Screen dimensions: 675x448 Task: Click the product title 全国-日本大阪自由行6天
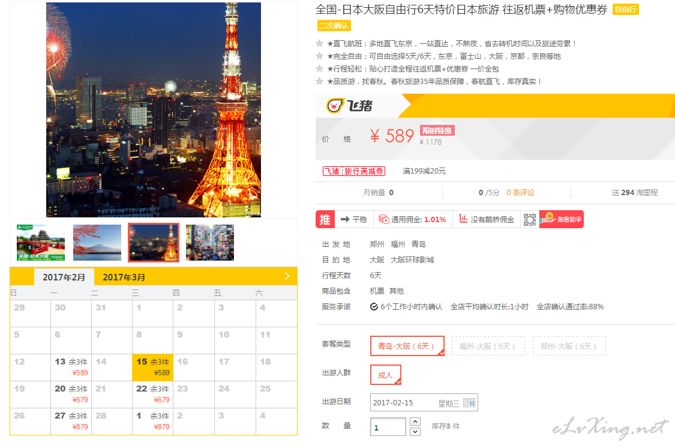click(461, 10)
